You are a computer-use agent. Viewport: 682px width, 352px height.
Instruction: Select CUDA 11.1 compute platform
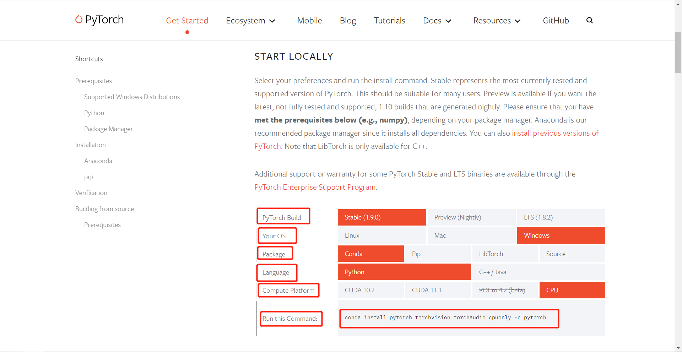[438, 290]
